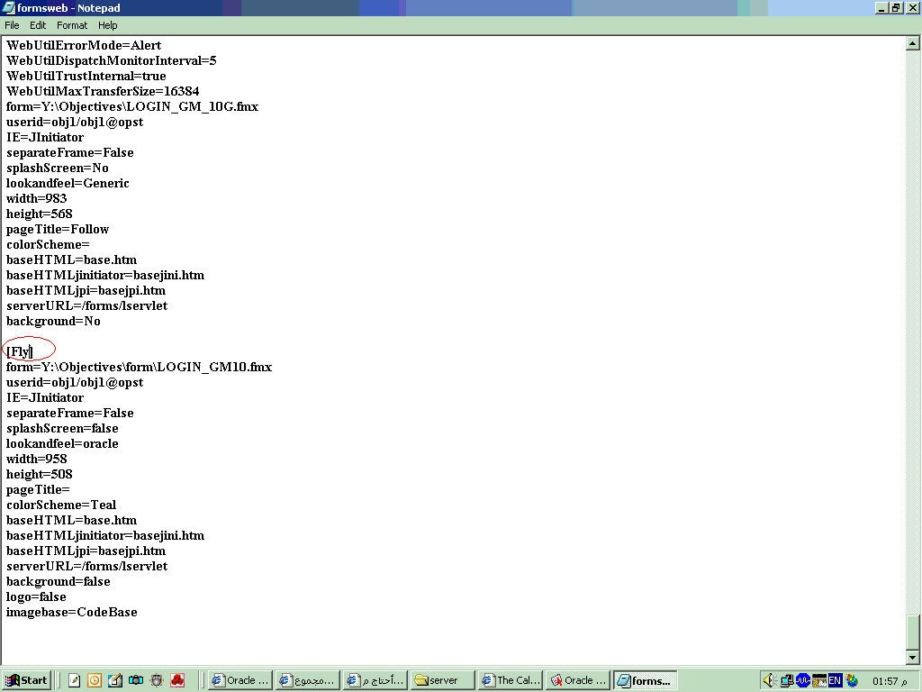The image size is (922, 692).
Task: Open the Edit menu
Action: coord(38,25)
